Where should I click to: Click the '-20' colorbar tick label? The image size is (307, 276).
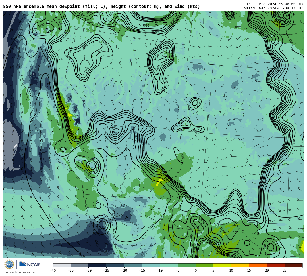click(x=124, y=271)
